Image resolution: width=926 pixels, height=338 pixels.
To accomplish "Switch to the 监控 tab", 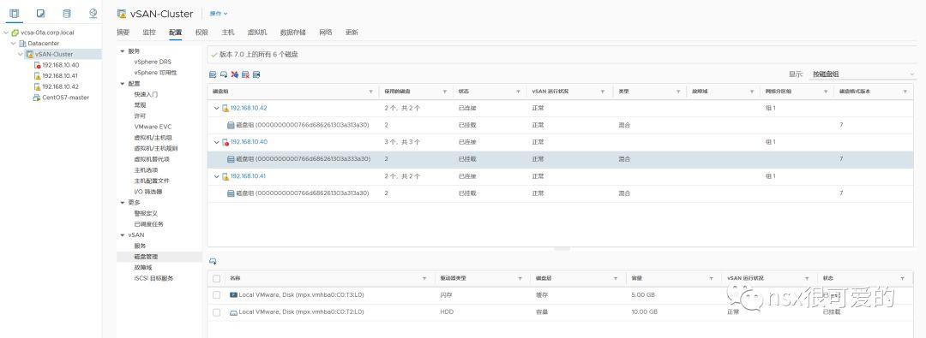I will (149, 33).
